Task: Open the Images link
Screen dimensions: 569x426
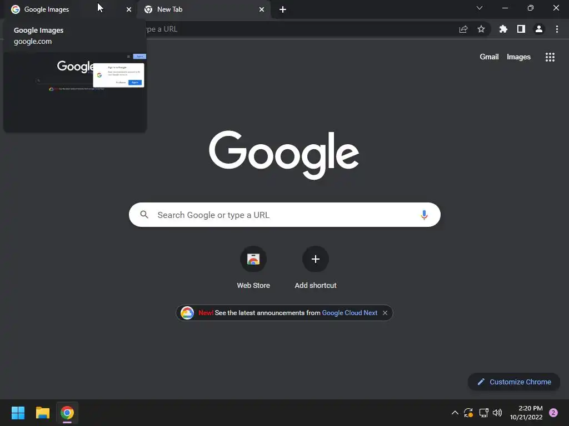Action: [x=518, y=57]
